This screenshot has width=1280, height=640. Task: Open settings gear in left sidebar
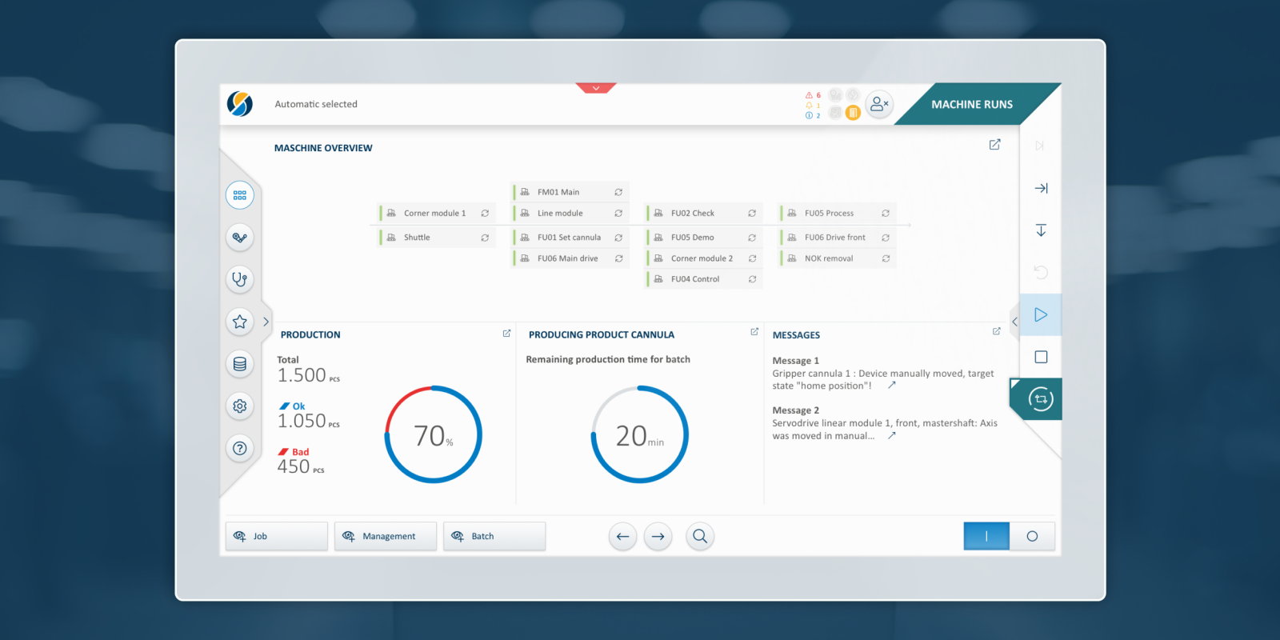pos(239,406)
